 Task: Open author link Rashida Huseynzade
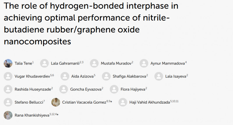click(x=33, y=89)
